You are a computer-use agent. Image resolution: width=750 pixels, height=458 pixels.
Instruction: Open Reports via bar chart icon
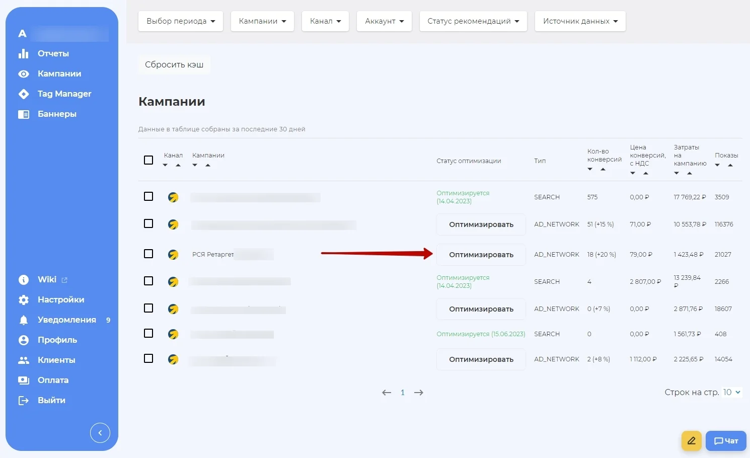[24, 53]
